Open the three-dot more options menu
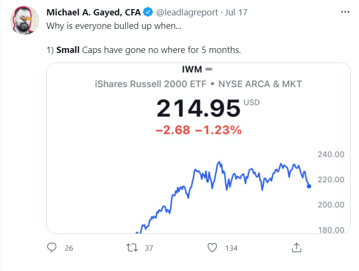This screenshot has height=271, width=359. [345, 12]
